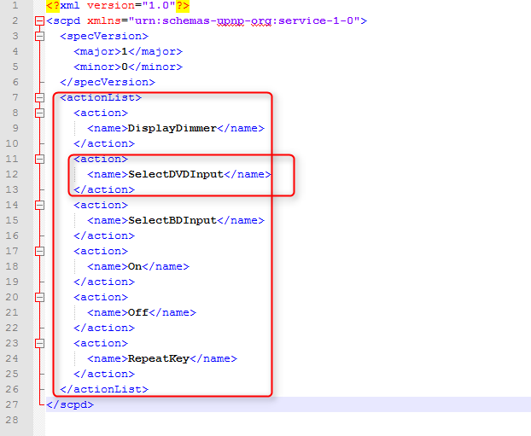Collapse the action fold containing RepeatKey
The height and width of the screenshot is (436, 531).
(x=39, y=343)
